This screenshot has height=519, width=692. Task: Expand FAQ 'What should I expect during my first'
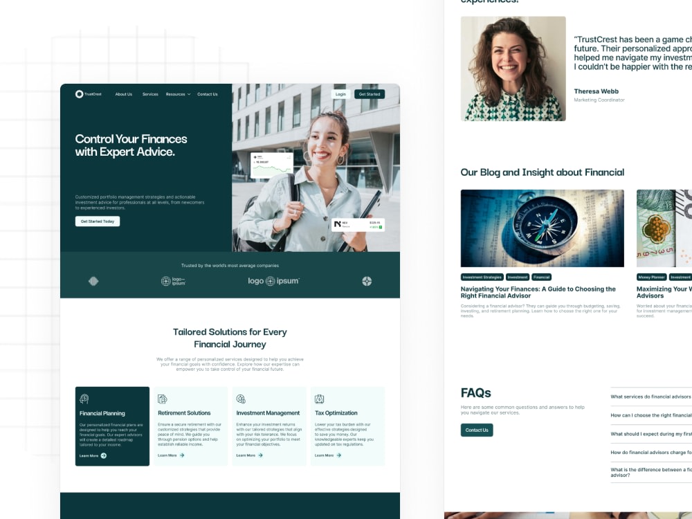[651, 434]
